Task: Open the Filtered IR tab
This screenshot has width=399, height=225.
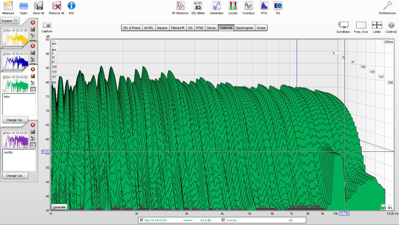Action: coord(178,28)
